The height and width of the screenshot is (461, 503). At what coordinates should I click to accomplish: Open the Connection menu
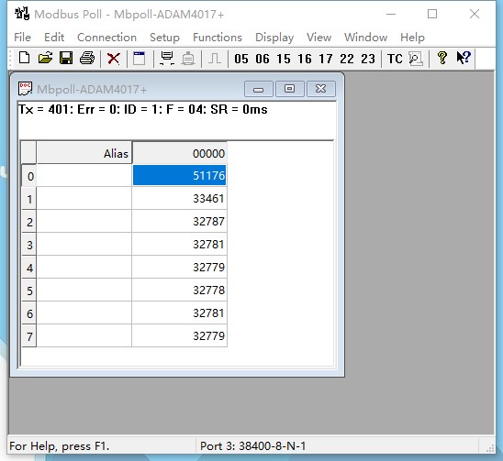click(x=106, y=38)
